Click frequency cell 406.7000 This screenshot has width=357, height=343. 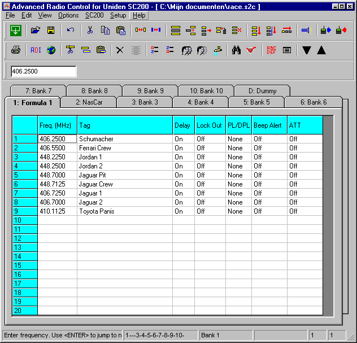tap(58, 202)
